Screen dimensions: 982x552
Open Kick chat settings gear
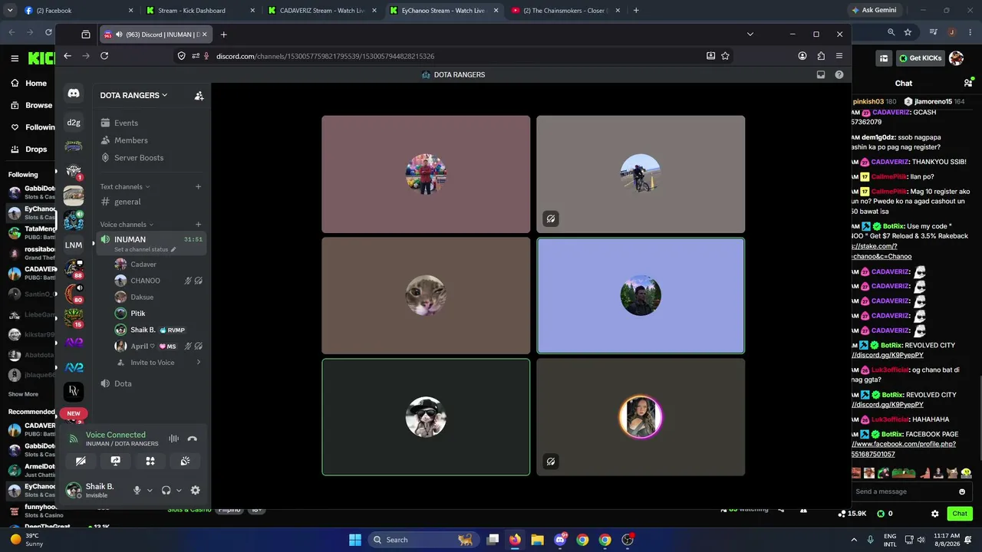[934, 514]
